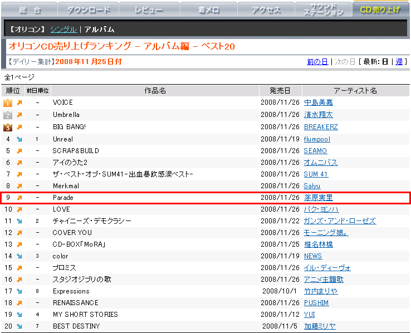Open the サウンドステーション tab

[324, 9]
